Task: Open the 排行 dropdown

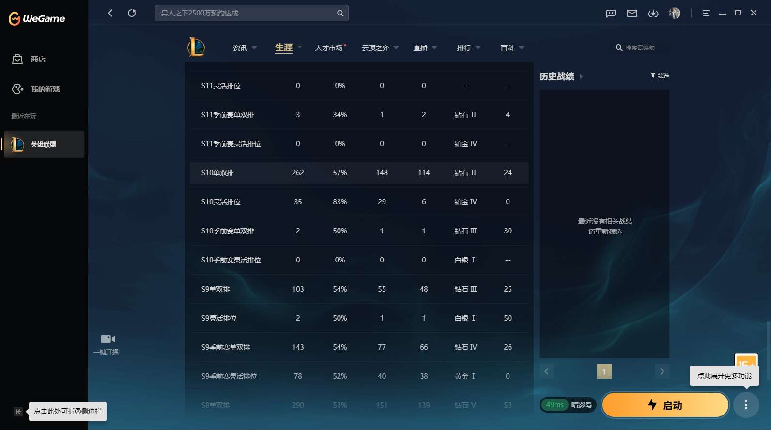Action: 469,48
